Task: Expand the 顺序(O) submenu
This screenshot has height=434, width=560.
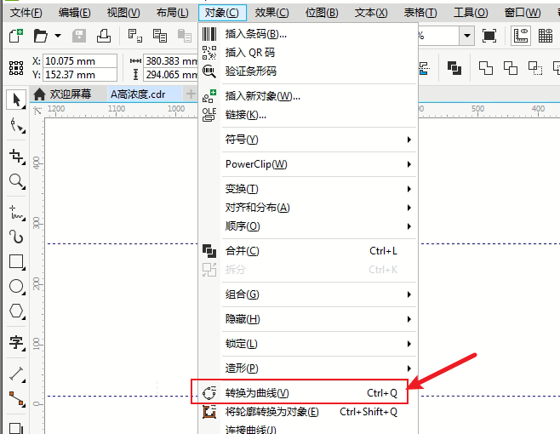Action: [x=308, y=226]
